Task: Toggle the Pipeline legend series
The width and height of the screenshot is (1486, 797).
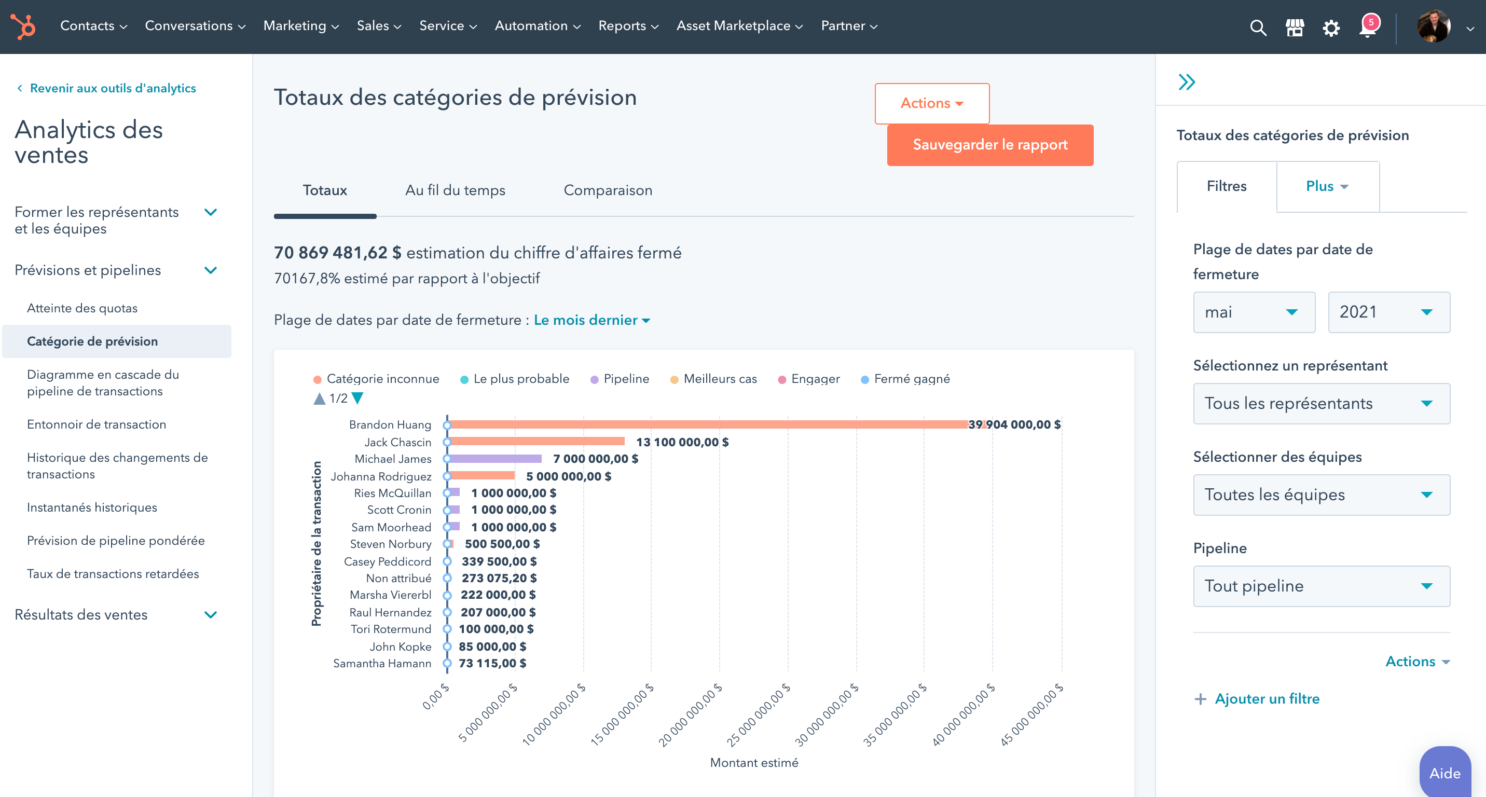Action: [x=620, y=379]
